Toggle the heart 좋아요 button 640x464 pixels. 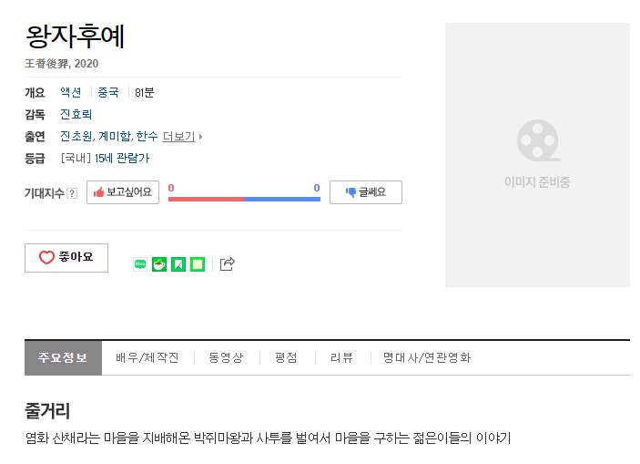tap(66, 258)
